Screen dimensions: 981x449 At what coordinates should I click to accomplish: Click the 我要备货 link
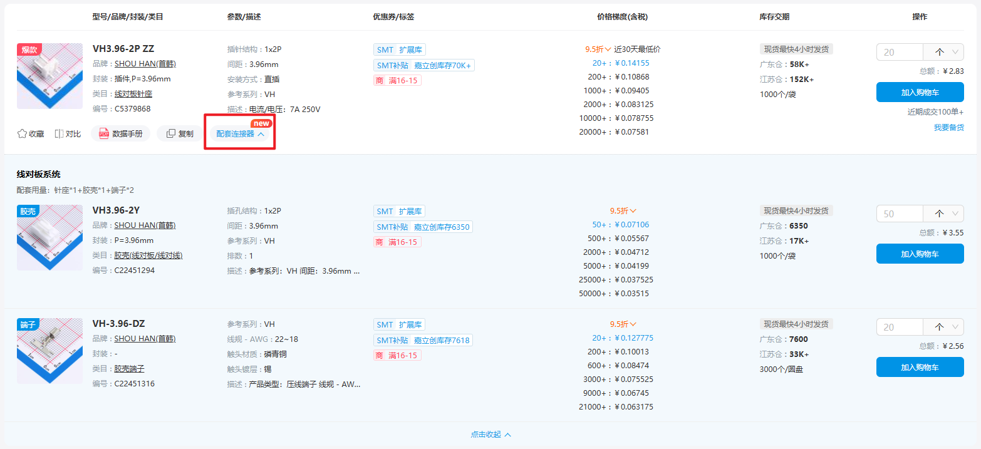(x=948, y=127)
